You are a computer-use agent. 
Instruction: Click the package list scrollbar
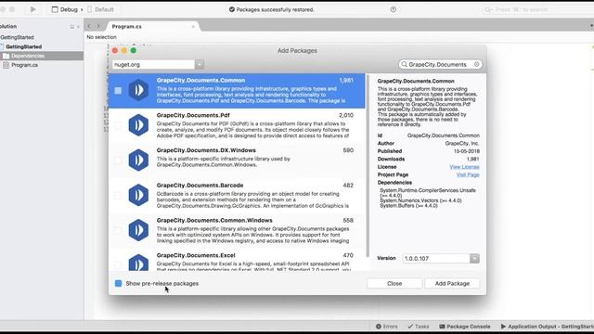point(368,165)
